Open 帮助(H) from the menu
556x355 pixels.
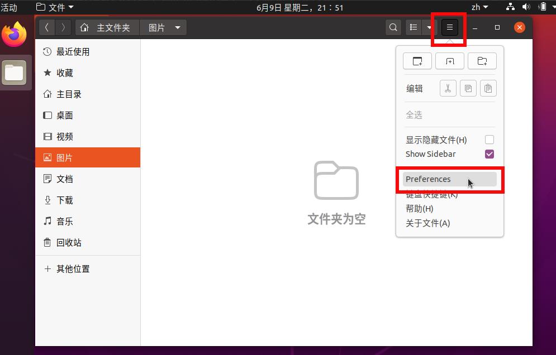[419, 209]
